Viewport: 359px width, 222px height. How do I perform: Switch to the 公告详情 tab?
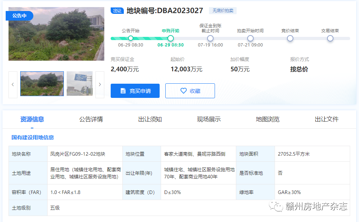pos(91,119)
